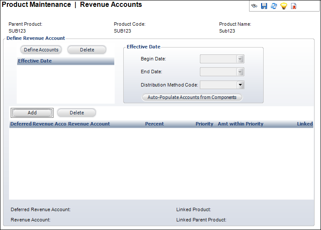Viewport: 321px width, 230px height.
Task: Click the Priority column header
Action: (204, 124)
